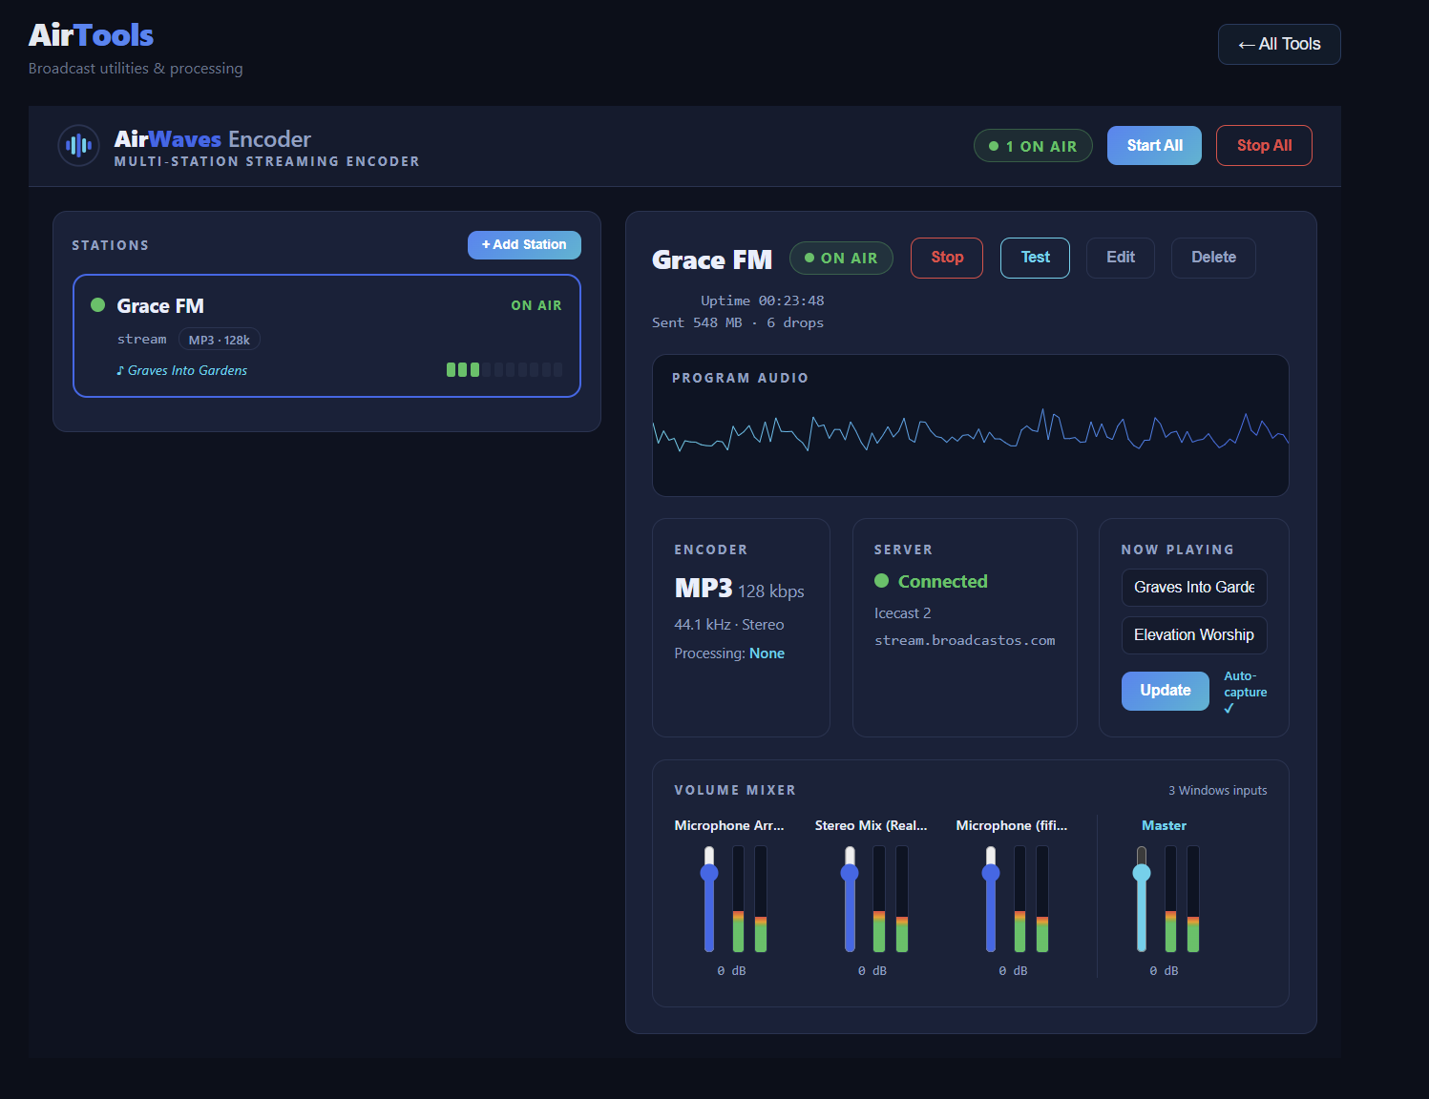Click the Stop All button
The image size is (1429, 1099).
[x=1264, y=146]
